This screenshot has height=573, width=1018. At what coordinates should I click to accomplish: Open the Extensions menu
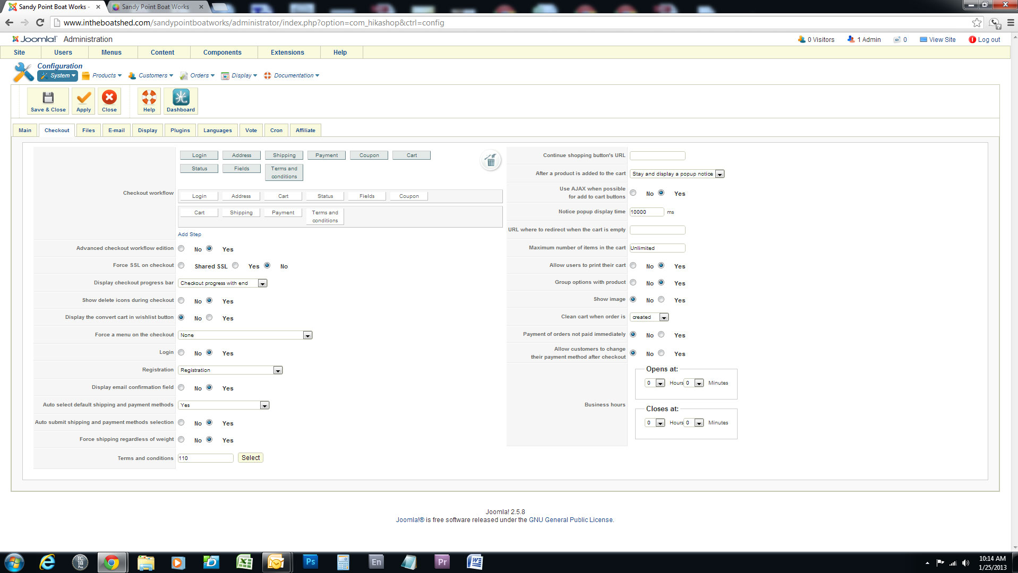(287, 53)
